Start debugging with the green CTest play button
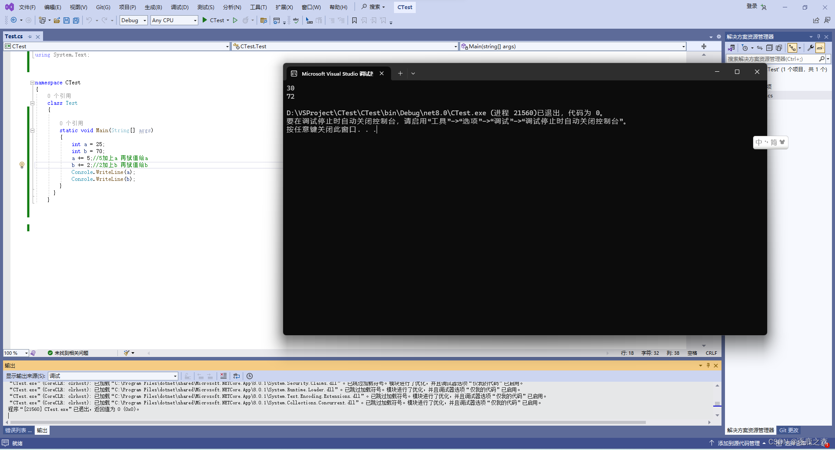The width and height of the screenshot is (835, 450). [216, 20]
